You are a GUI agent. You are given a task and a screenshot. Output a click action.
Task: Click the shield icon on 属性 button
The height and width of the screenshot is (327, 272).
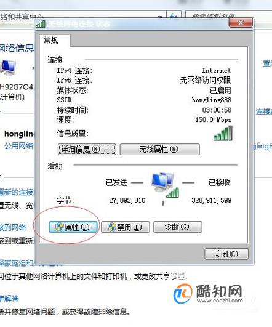[59, 227]
